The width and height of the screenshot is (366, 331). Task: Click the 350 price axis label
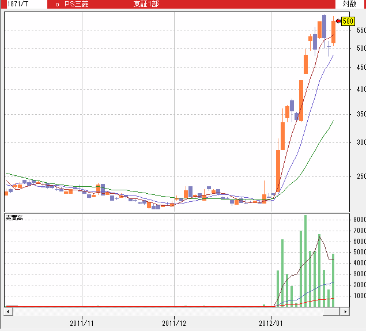[361, 114]
